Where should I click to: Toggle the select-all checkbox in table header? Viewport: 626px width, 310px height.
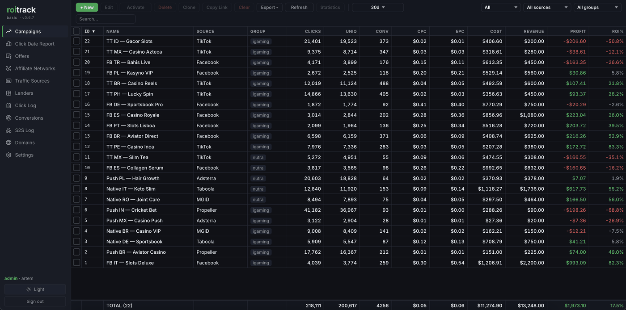(x=76, y=31)
